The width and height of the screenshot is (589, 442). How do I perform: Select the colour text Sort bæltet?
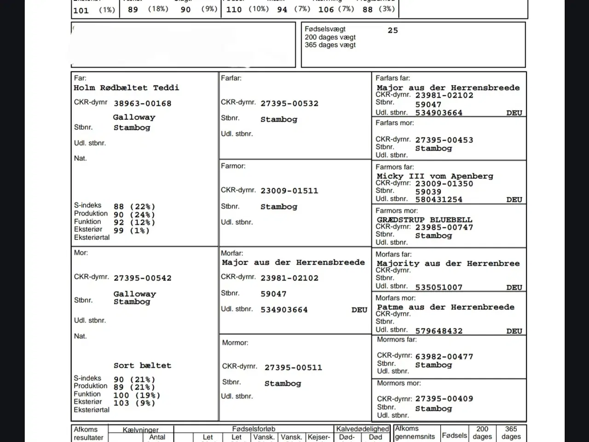[142, 366]
